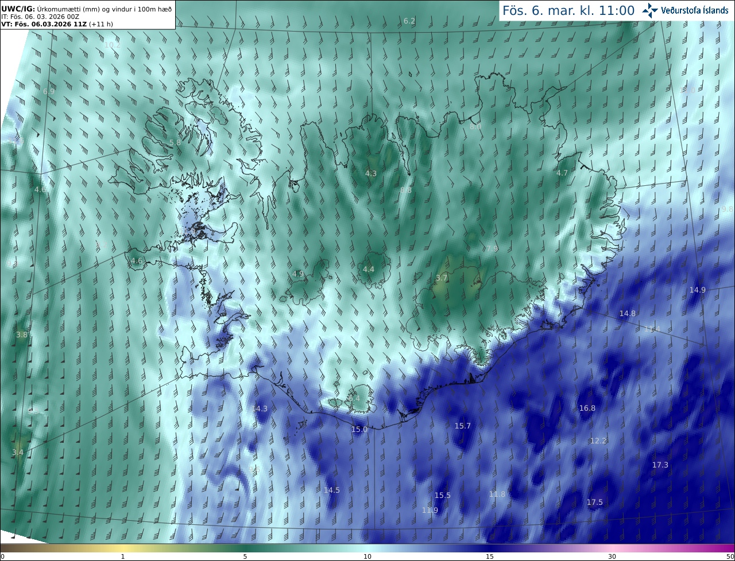Click the 14.3 value off the southwest coast

[260, 408]
